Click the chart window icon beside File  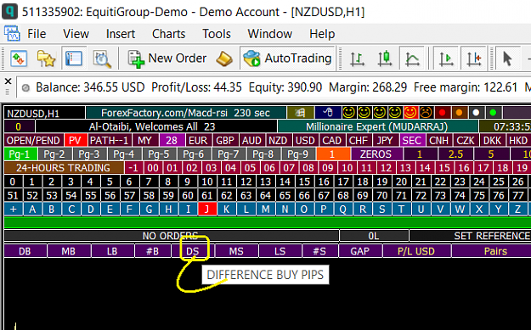pyautogui.click(x=12, y=34)
